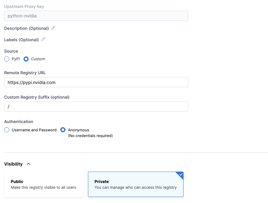Choose Anonymous authentication option
The width and height of the screenshot is (268, 203).
[63, 130]
